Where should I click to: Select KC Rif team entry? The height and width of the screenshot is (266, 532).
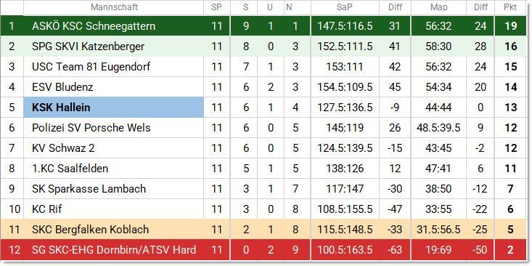click(47, 209)
